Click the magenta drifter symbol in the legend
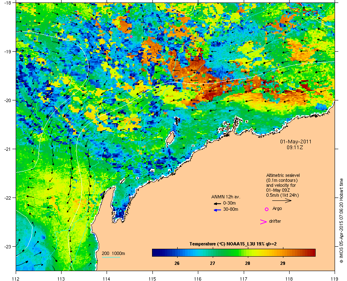347x281 pixels. 264,222
